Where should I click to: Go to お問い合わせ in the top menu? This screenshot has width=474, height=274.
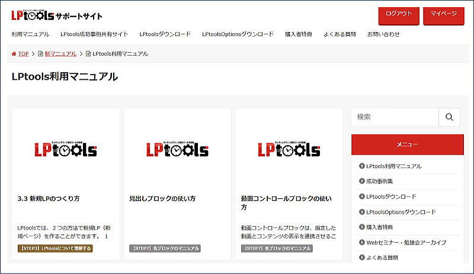tap(383, 34)
